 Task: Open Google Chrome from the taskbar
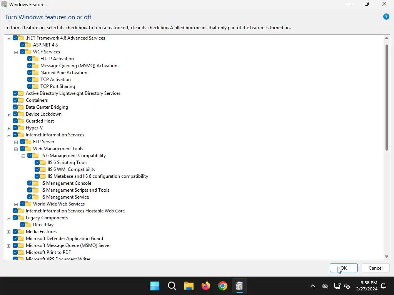coord(223,286)
